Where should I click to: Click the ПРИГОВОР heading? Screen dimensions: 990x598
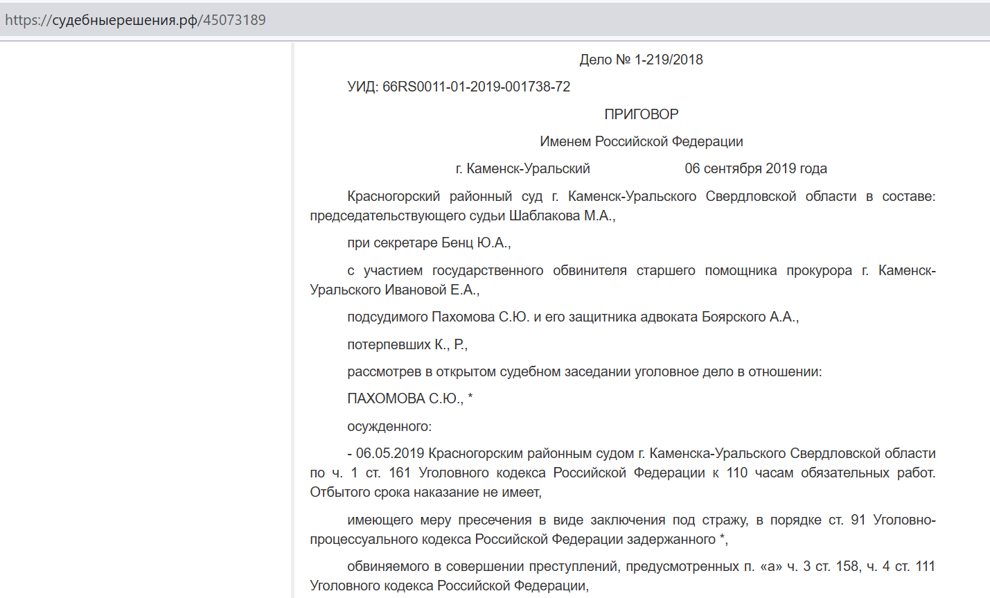(641, 114)
